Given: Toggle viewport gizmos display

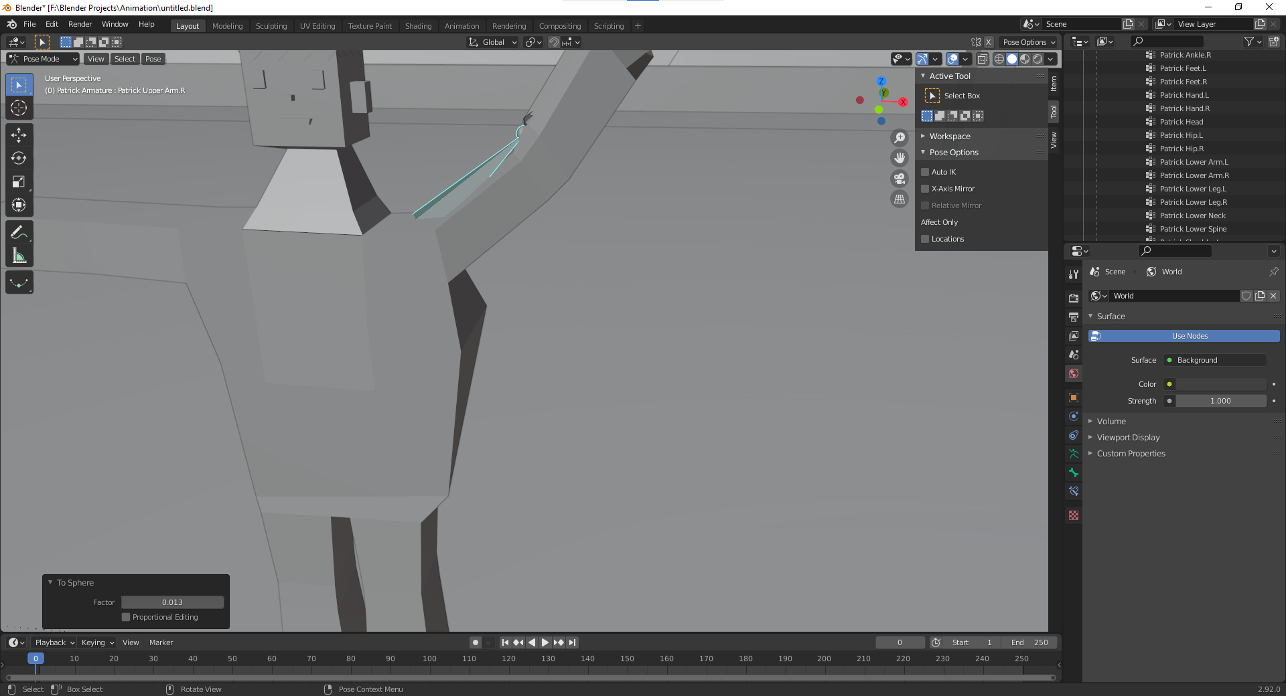Looking at the screenshot, I should [x=922, y=59].
